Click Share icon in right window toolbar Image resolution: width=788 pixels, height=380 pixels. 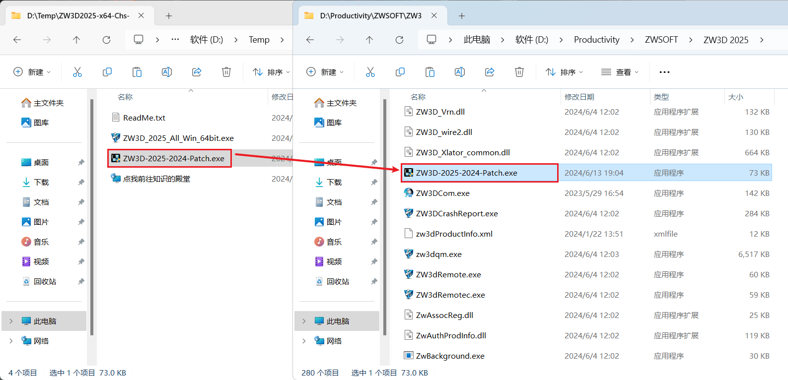pyautogui.click(x=490, y=72)
